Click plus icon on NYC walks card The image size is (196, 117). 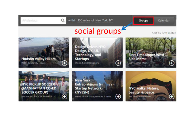pos(172,97)
